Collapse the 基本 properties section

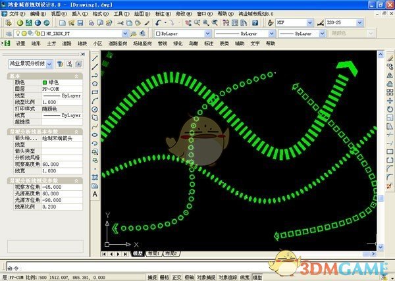(76, 76)
